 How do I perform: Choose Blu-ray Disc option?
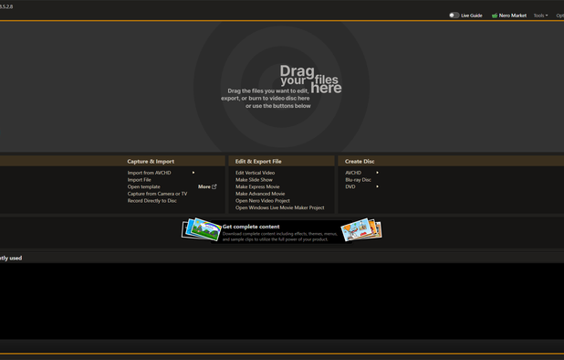pyautogui.click(x=358, y=180)
